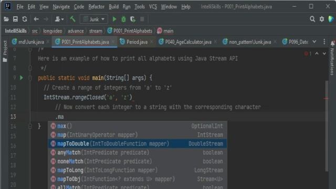Open the user profile dropdown icon

59,19
